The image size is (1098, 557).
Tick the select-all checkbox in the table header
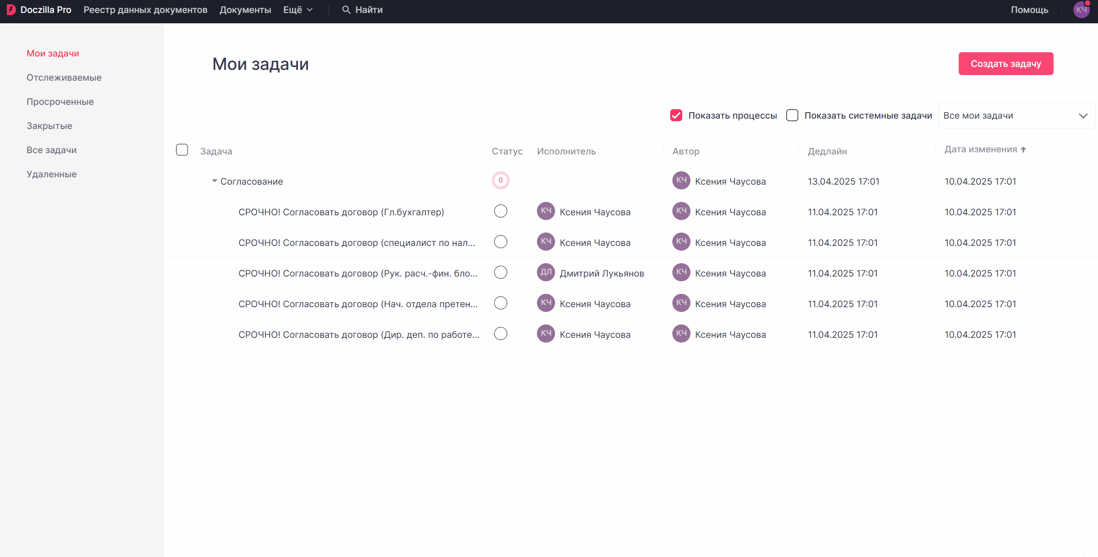point(182,150)
